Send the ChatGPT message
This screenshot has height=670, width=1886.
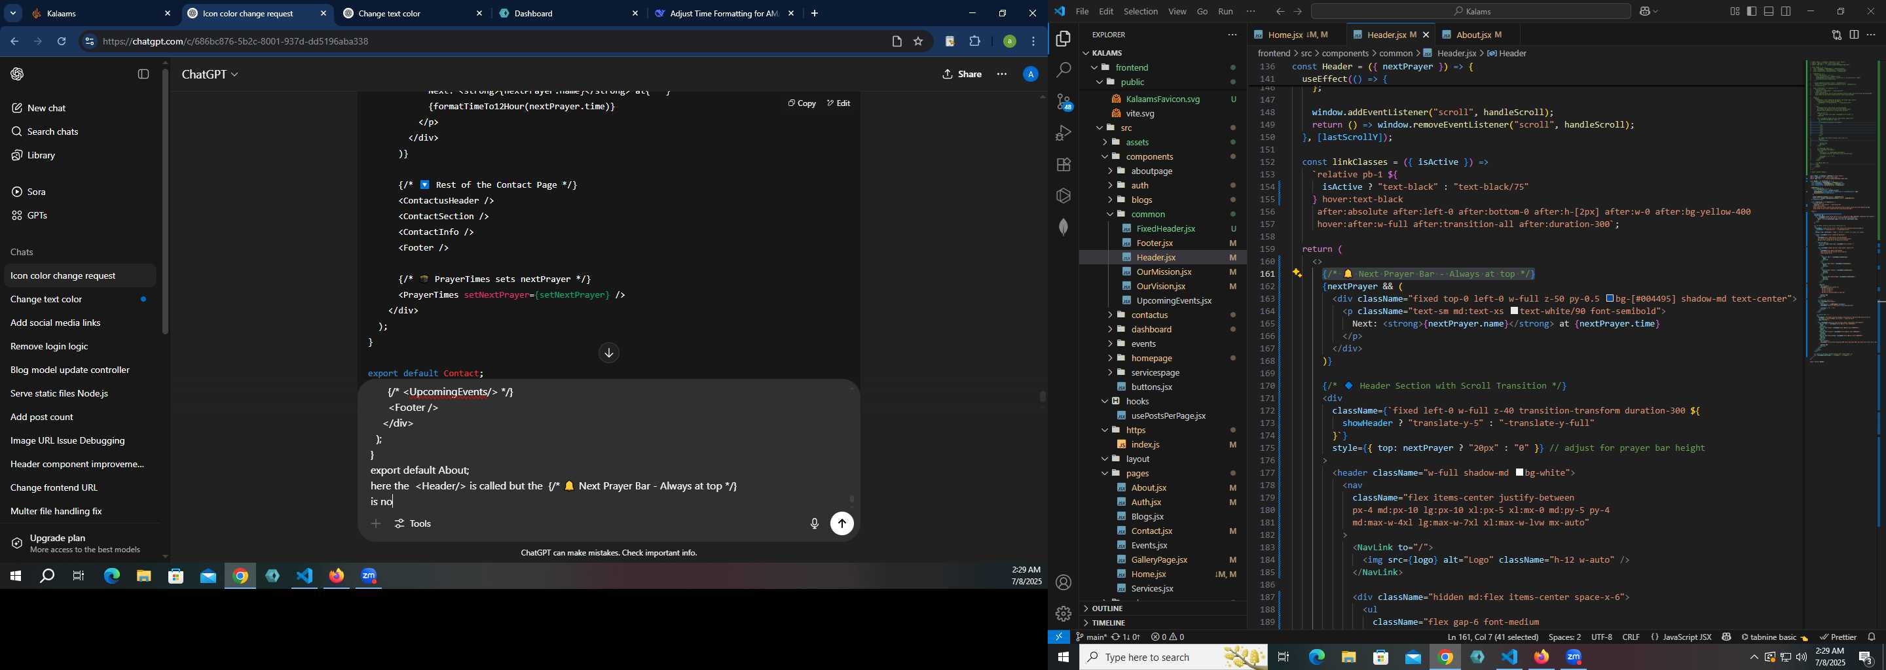[842, 523]
